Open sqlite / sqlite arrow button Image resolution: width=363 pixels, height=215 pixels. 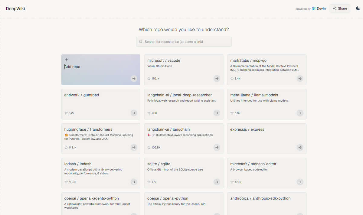[x=217, y=182]
